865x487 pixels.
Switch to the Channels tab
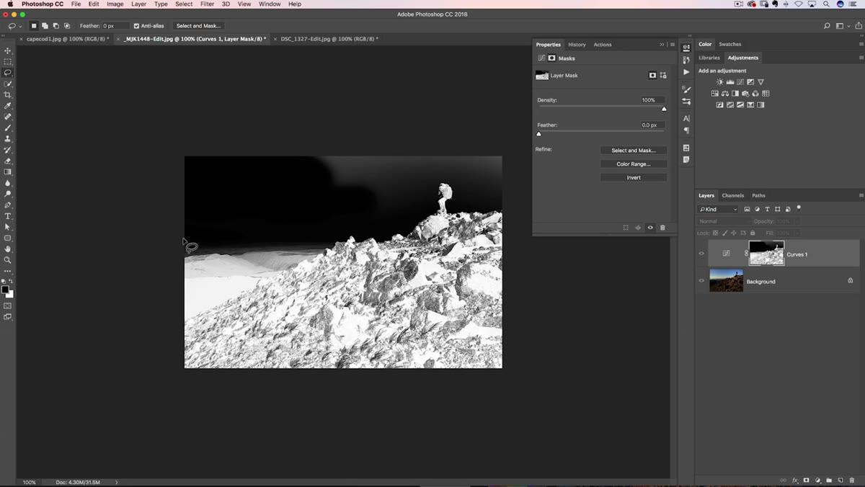pyautogui.click(x=732, y=195)
